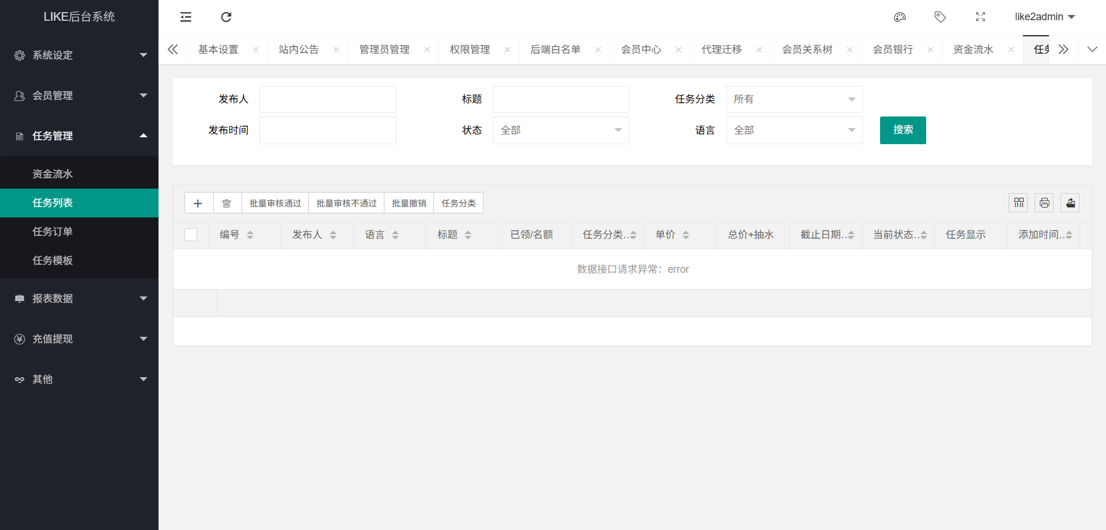
Task: Click the print table icon
Action: point(1044,202)
